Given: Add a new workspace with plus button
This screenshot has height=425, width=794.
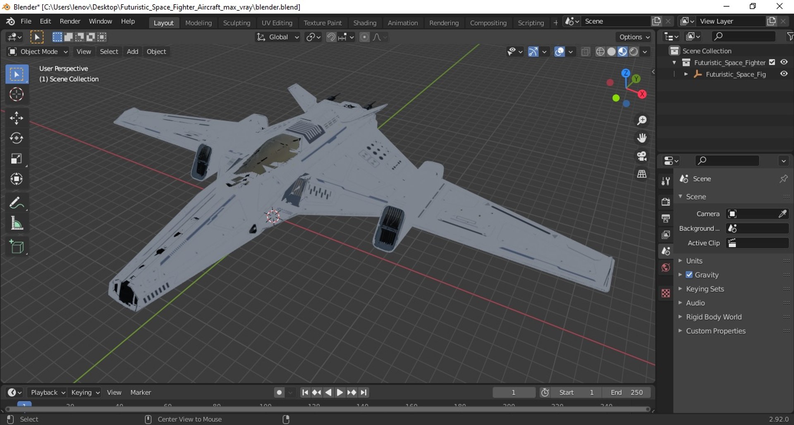Looking at the screenshot, I should (x=555, y=23).
